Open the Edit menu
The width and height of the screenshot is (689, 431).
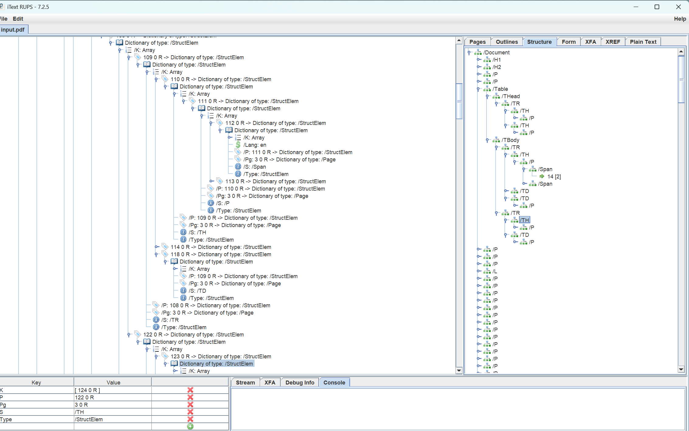pyautogui.click(x=18, y=19)
